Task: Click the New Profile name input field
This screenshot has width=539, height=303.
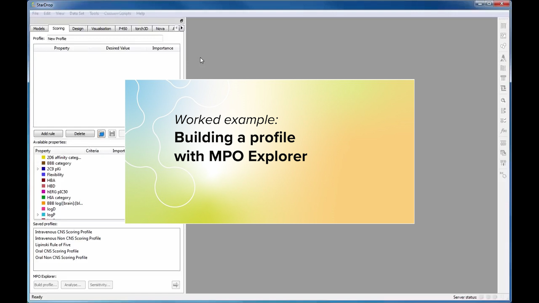Action: click(105, 38)
